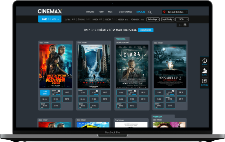Select the NEDEĽA 8.12 day tab
The image size is (225, 142).
tap(123, 19)
